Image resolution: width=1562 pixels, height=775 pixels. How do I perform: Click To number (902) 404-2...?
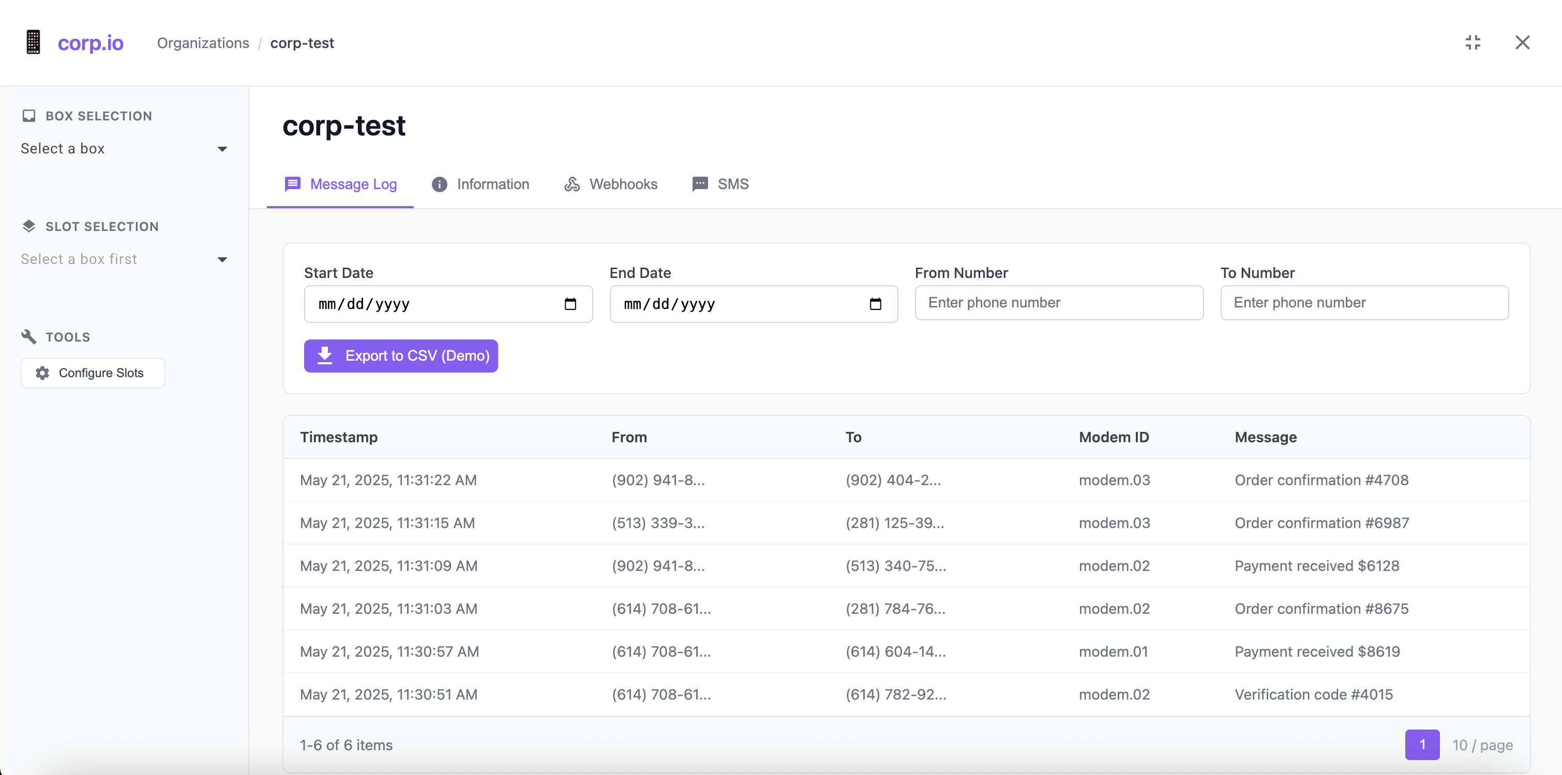893,480
